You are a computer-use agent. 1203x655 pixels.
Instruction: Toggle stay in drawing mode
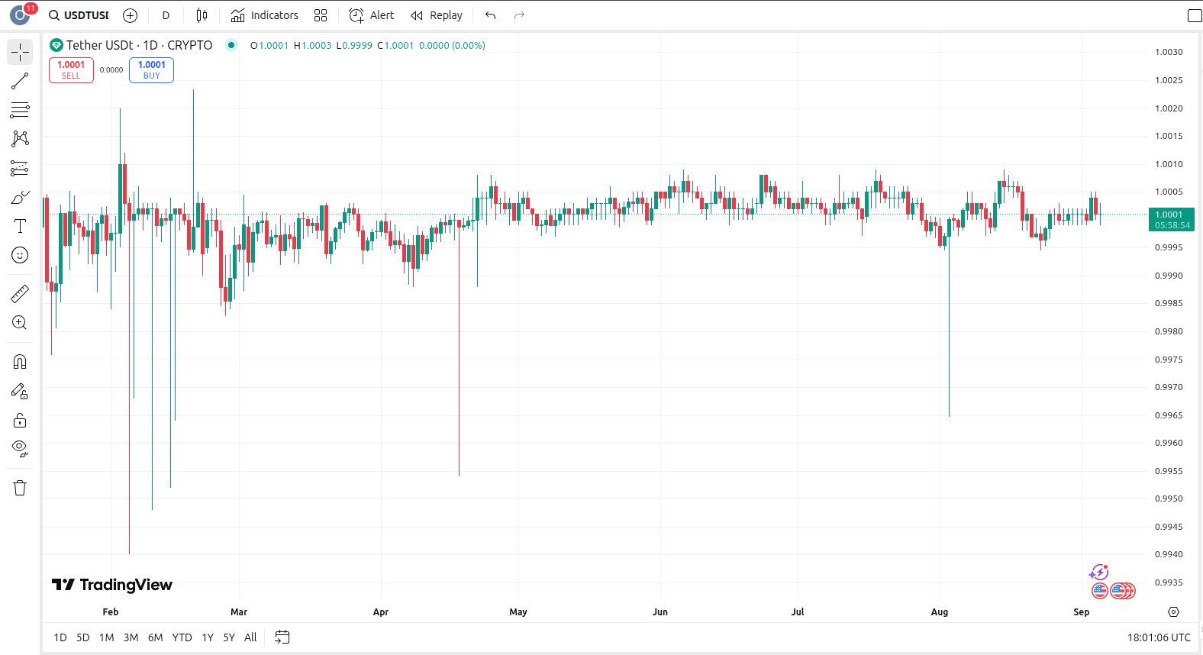(x=20, y=391)
